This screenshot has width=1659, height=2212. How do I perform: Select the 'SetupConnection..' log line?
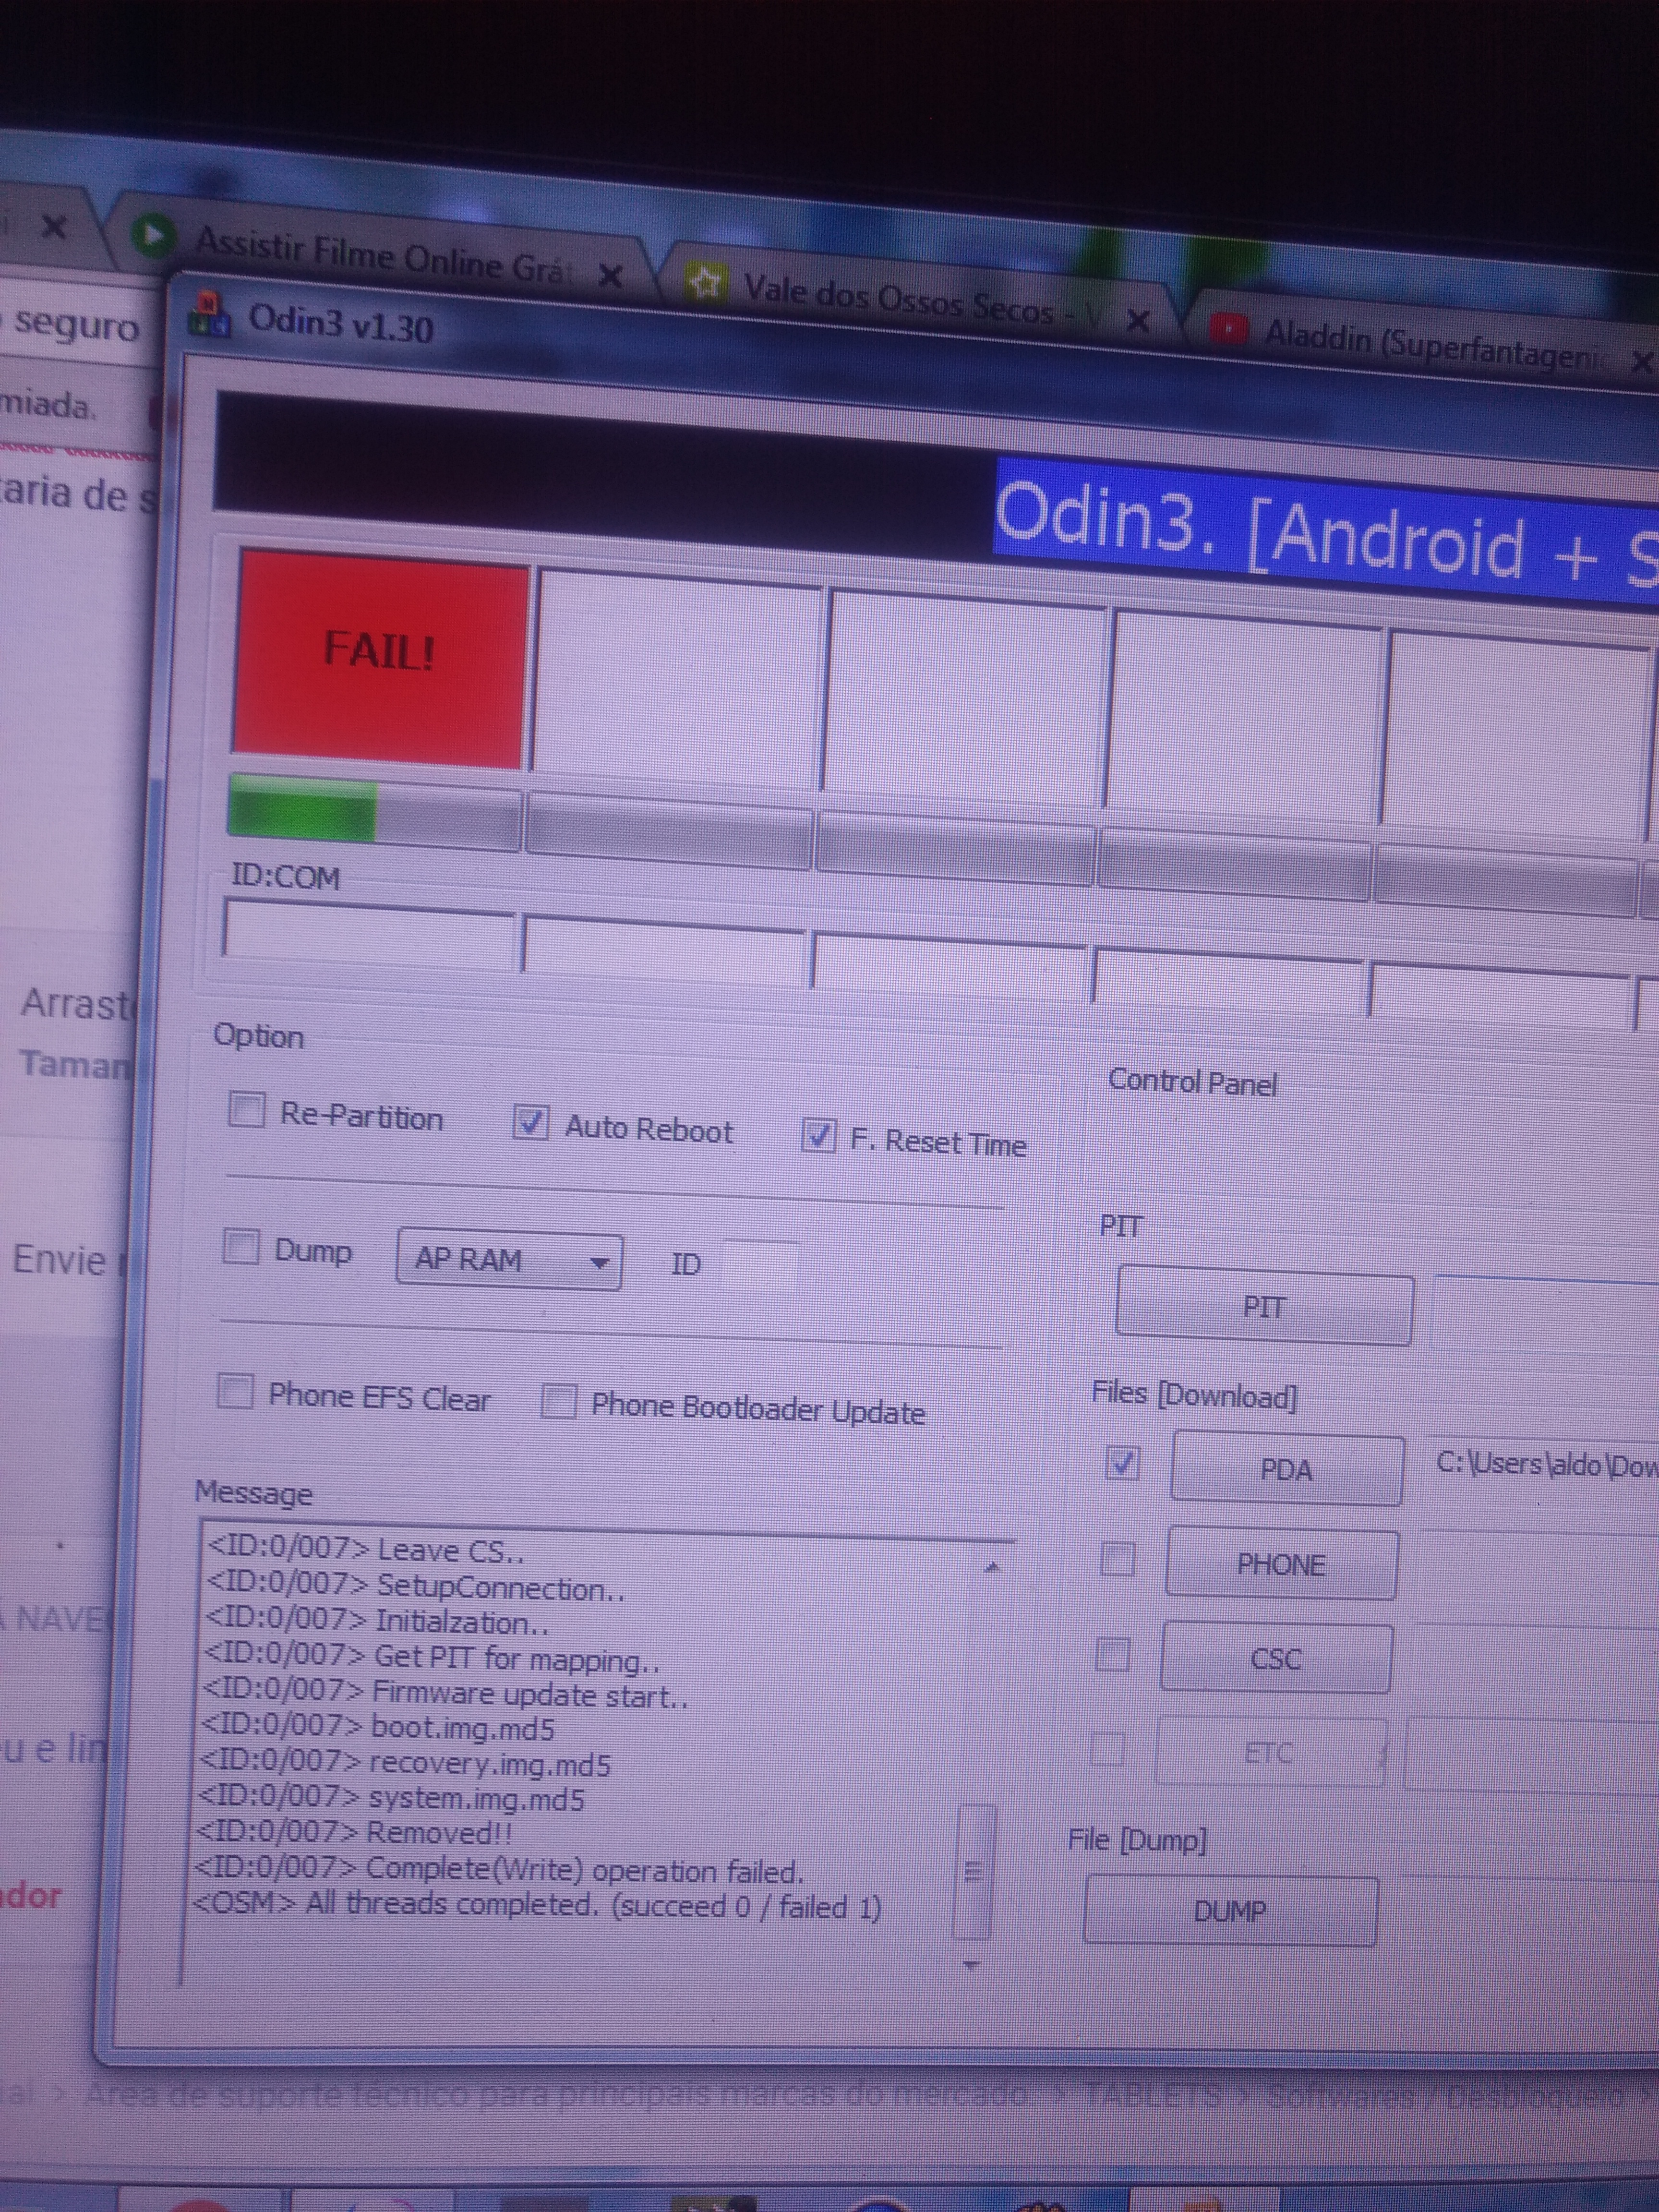(x=415, y=1587)
